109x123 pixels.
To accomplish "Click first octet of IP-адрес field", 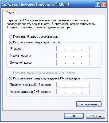I will point(61,49).
